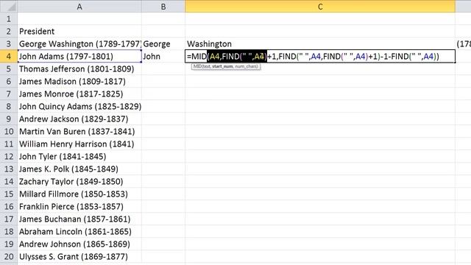Select row 6 header
The width and height of the screenshot is (471, 265).
(x=8, y=82)
